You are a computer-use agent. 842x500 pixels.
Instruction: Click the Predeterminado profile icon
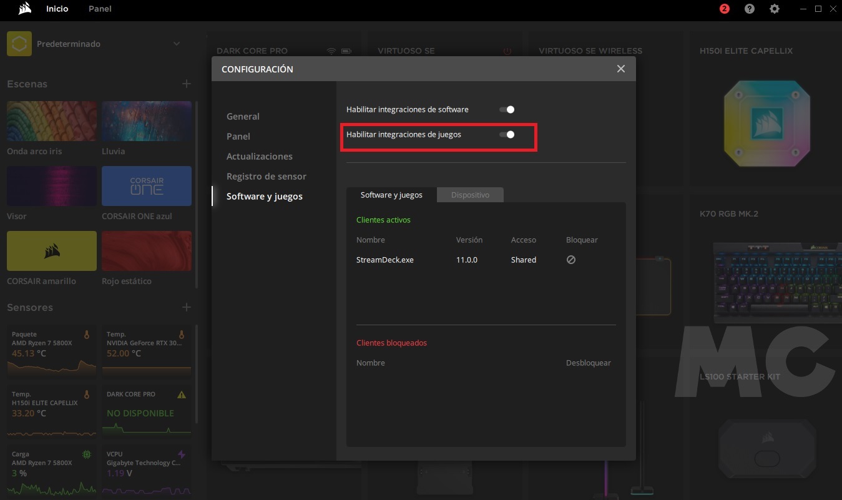coord(19,44)
